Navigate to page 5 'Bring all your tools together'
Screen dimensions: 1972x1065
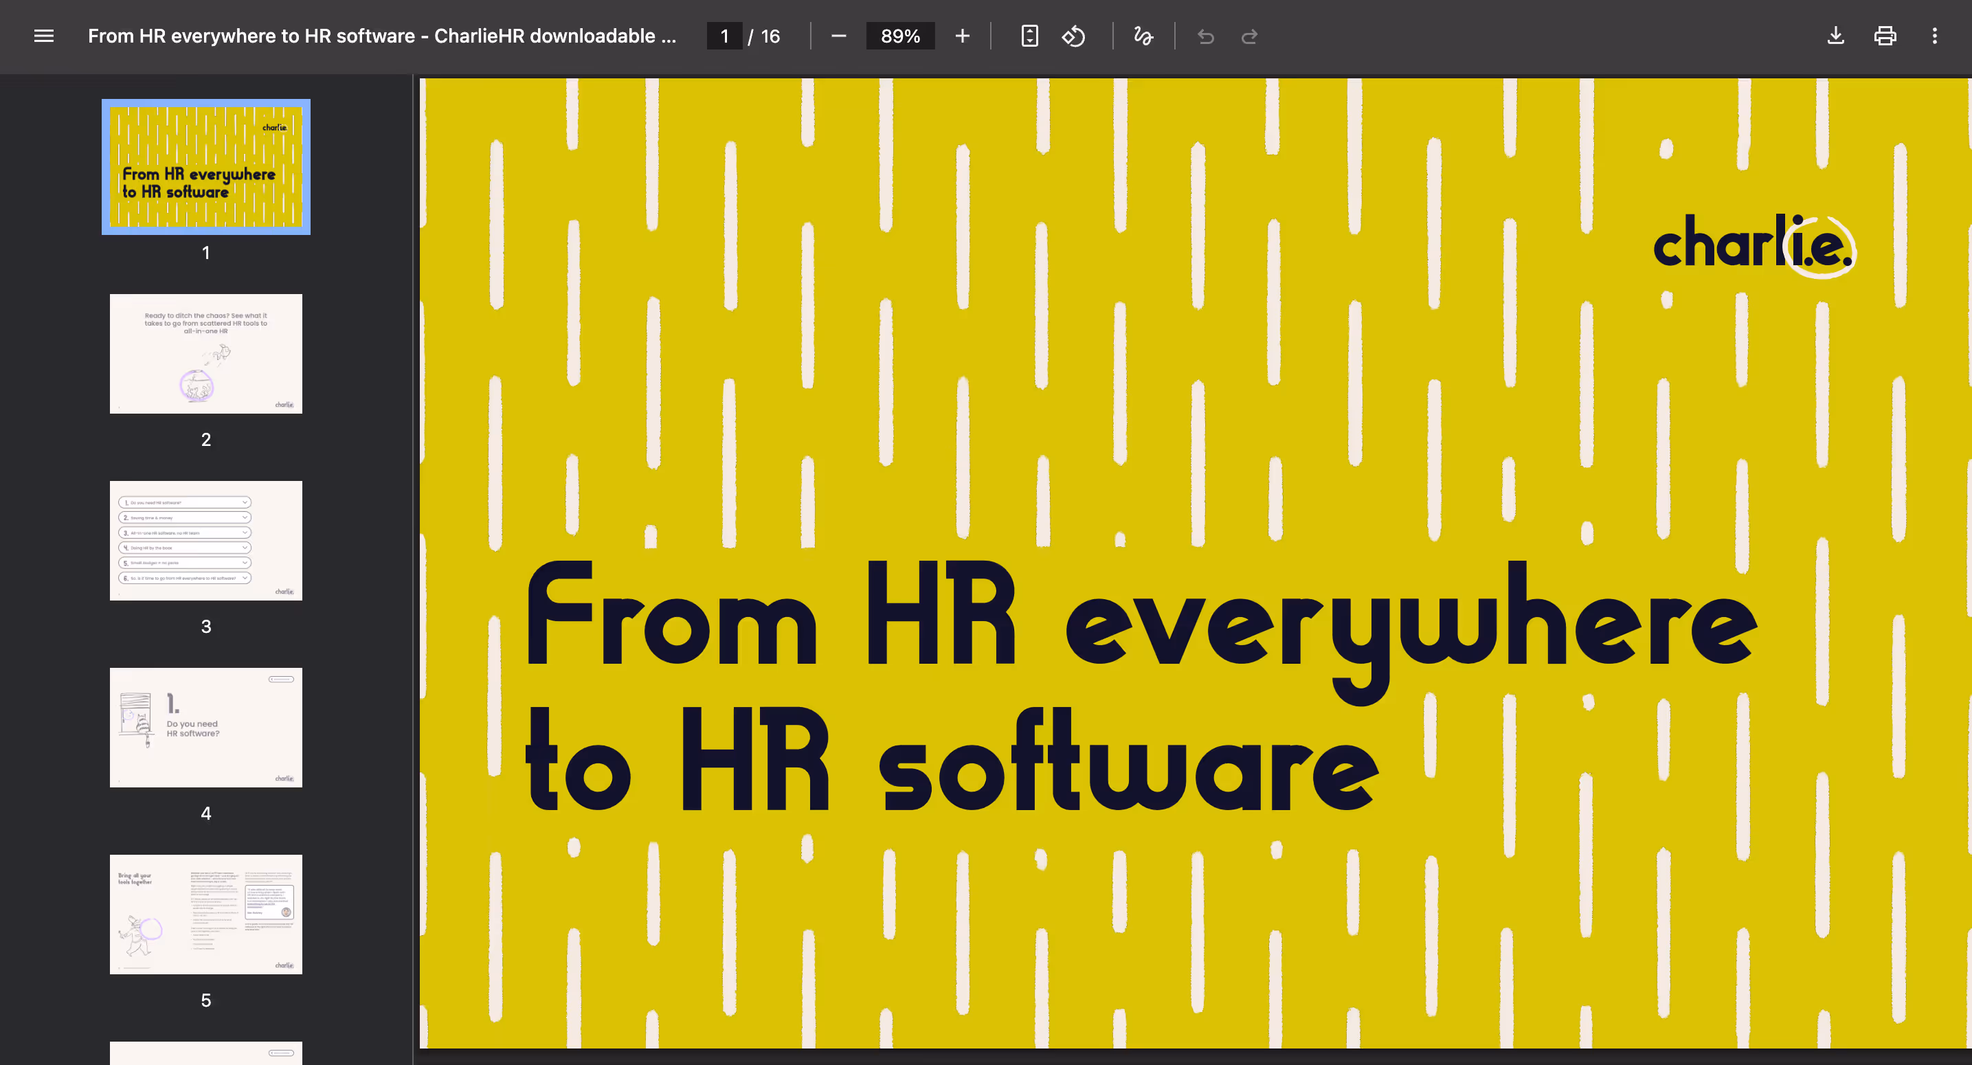tap(205, 914)
